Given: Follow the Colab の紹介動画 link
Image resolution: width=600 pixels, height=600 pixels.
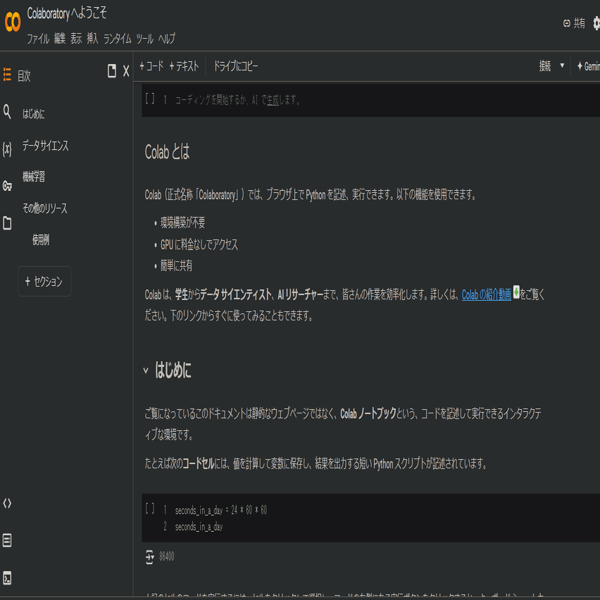Looking at the screenshot, I should pos(486,295).
